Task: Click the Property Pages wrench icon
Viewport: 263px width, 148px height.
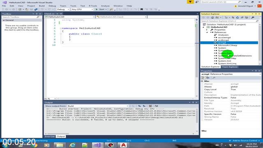Action: (x=214, y=78)
